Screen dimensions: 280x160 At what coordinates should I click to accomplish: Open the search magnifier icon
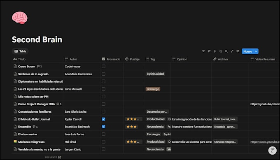click(226, 51)
